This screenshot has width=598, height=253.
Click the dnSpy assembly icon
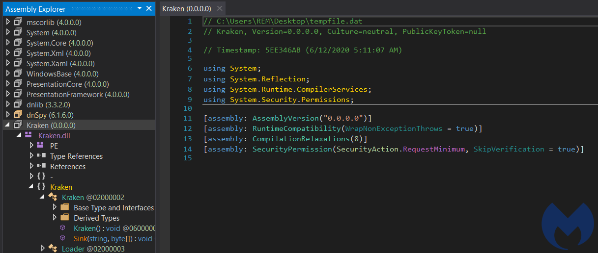coord(18,115)
